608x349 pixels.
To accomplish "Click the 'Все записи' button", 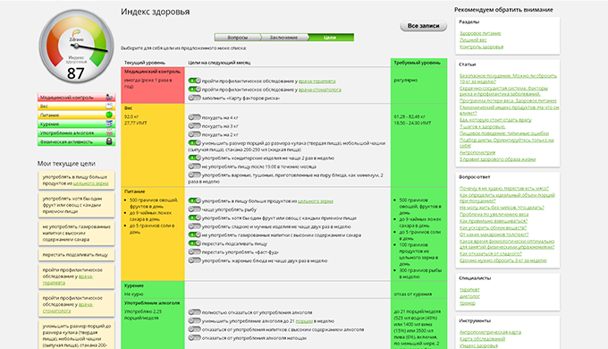I will click(424, 26).
